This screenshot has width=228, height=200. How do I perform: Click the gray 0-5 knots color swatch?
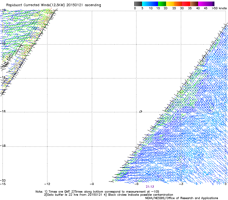[x=138, y=4]
